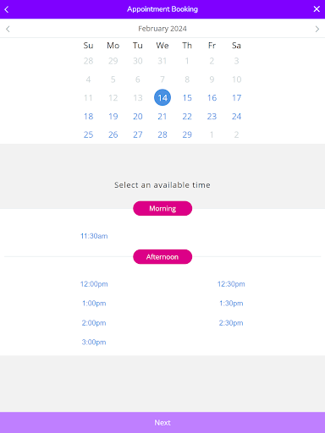Select Sunday the 18th

click(x=88, y=117)
